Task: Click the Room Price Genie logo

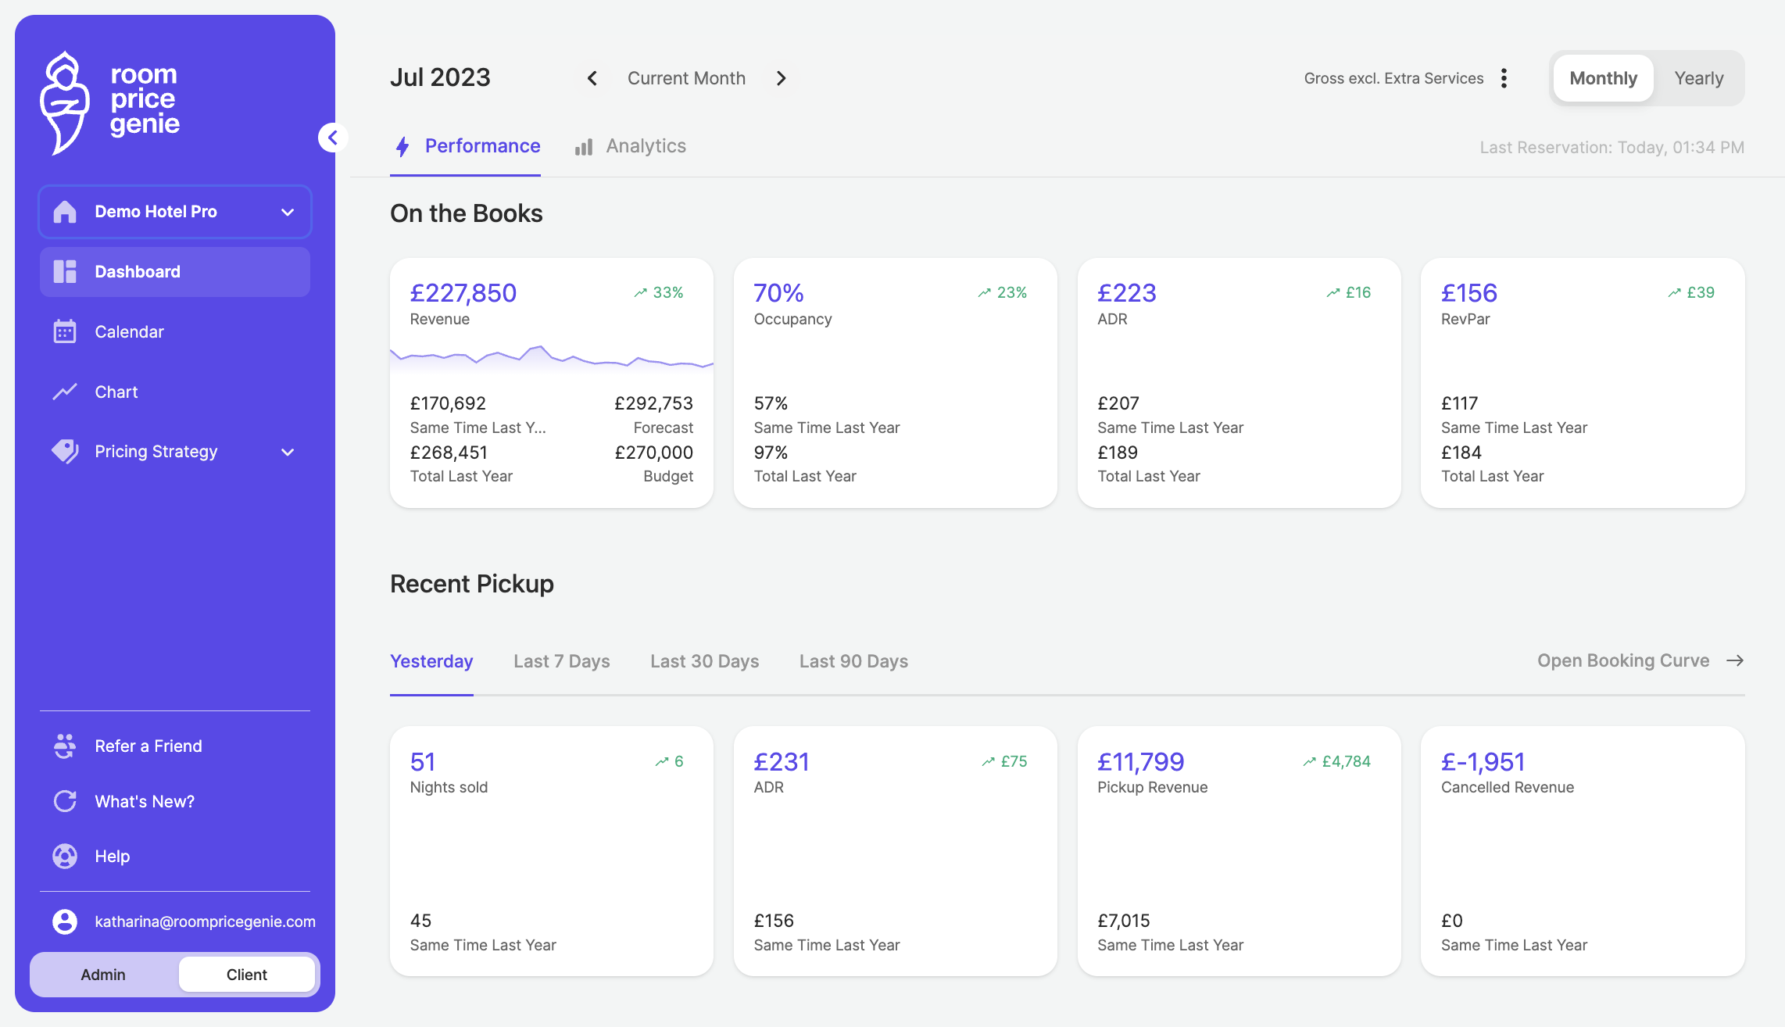Action: (110, 102)
